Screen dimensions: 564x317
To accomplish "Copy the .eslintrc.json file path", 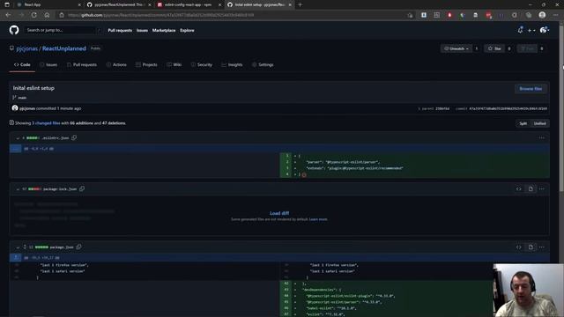I will tap(74, 137).
